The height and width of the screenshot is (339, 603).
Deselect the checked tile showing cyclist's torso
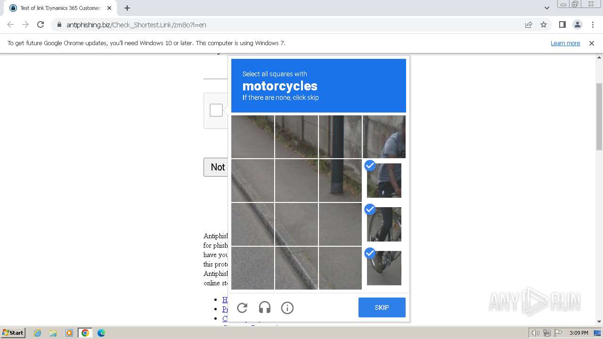click(x=384, y=180)
